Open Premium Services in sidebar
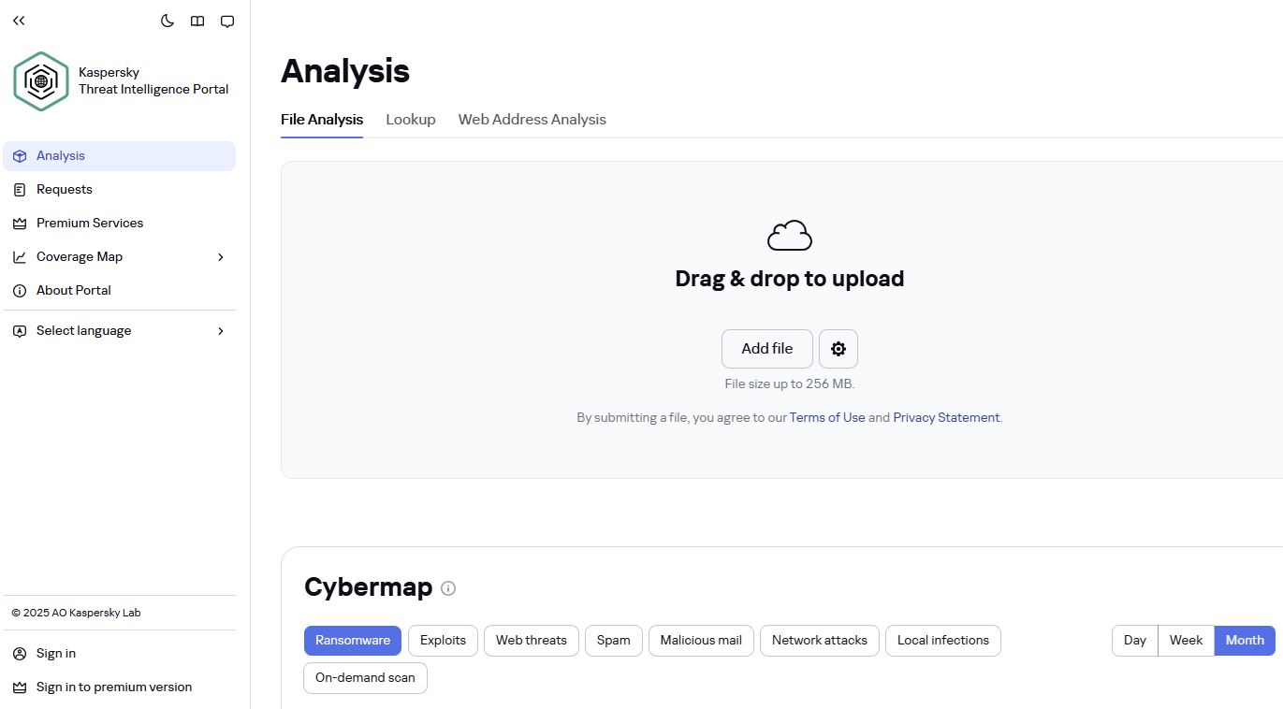 90,223
